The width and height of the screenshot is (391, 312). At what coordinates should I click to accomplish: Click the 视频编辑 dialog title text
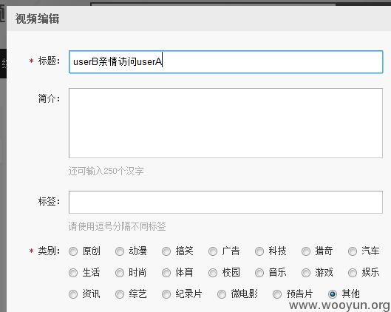click(38, 19)
